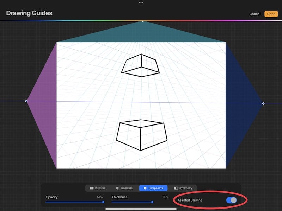Tap the top vanishing point on the gradient bar
The width and height of the screenshot is (282, 211).
click(x=142, y=21)
